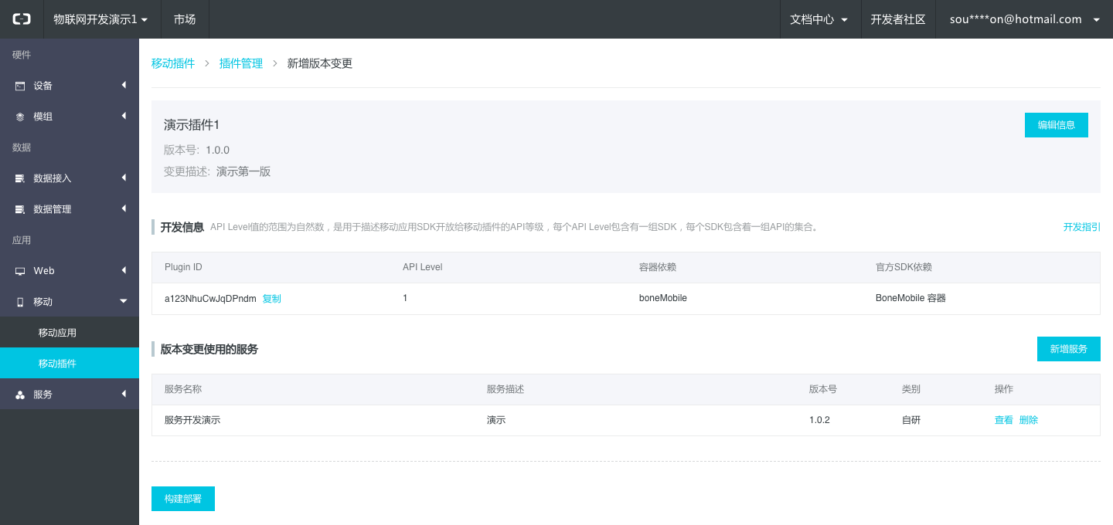Click 查看 for 服务开发演示 row

[1003, 420]
